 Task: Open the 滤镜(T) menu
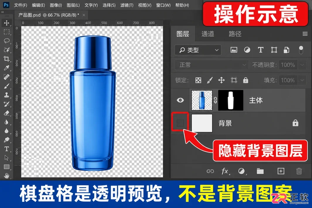pyautogui.click(x=127, y=5)
